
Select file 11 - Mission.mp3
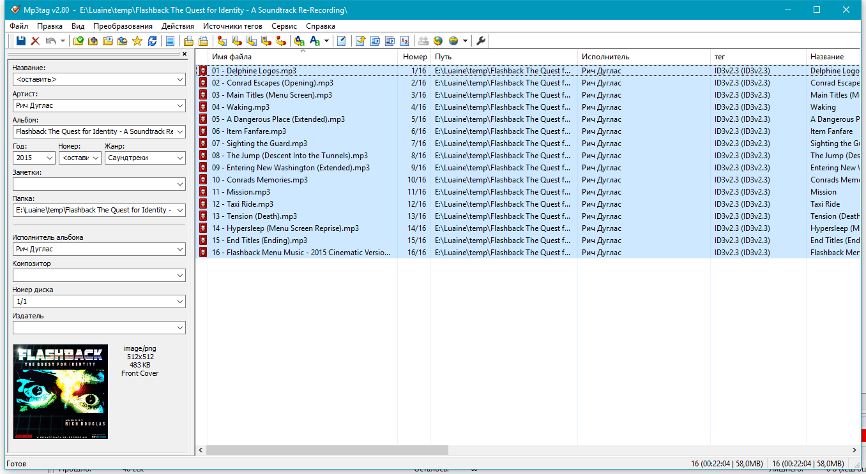tap(241, 192)
